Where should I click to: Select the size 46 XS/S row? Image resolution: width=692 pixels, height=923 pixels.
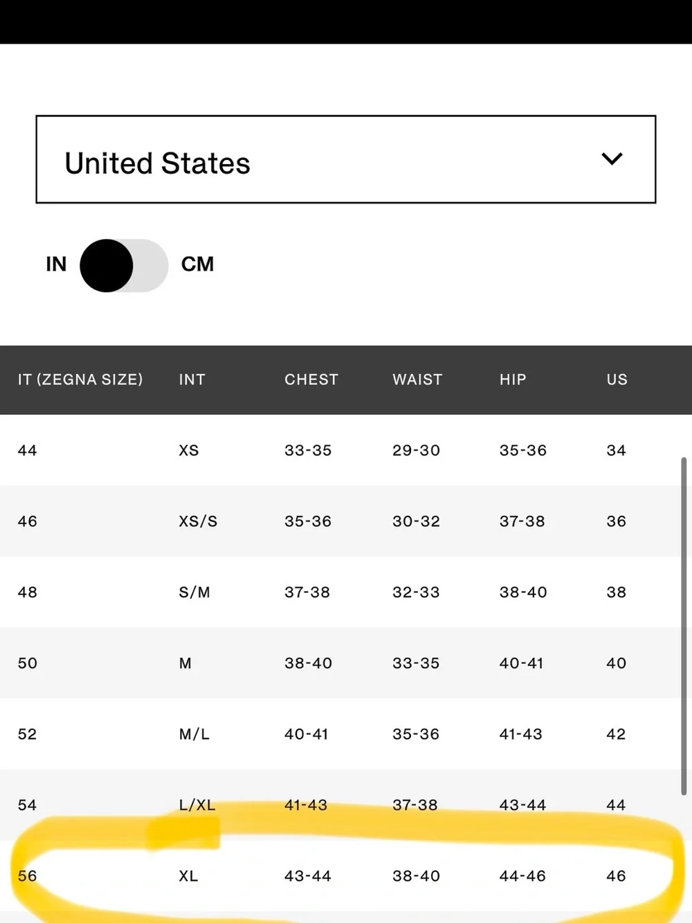(340, 521)
